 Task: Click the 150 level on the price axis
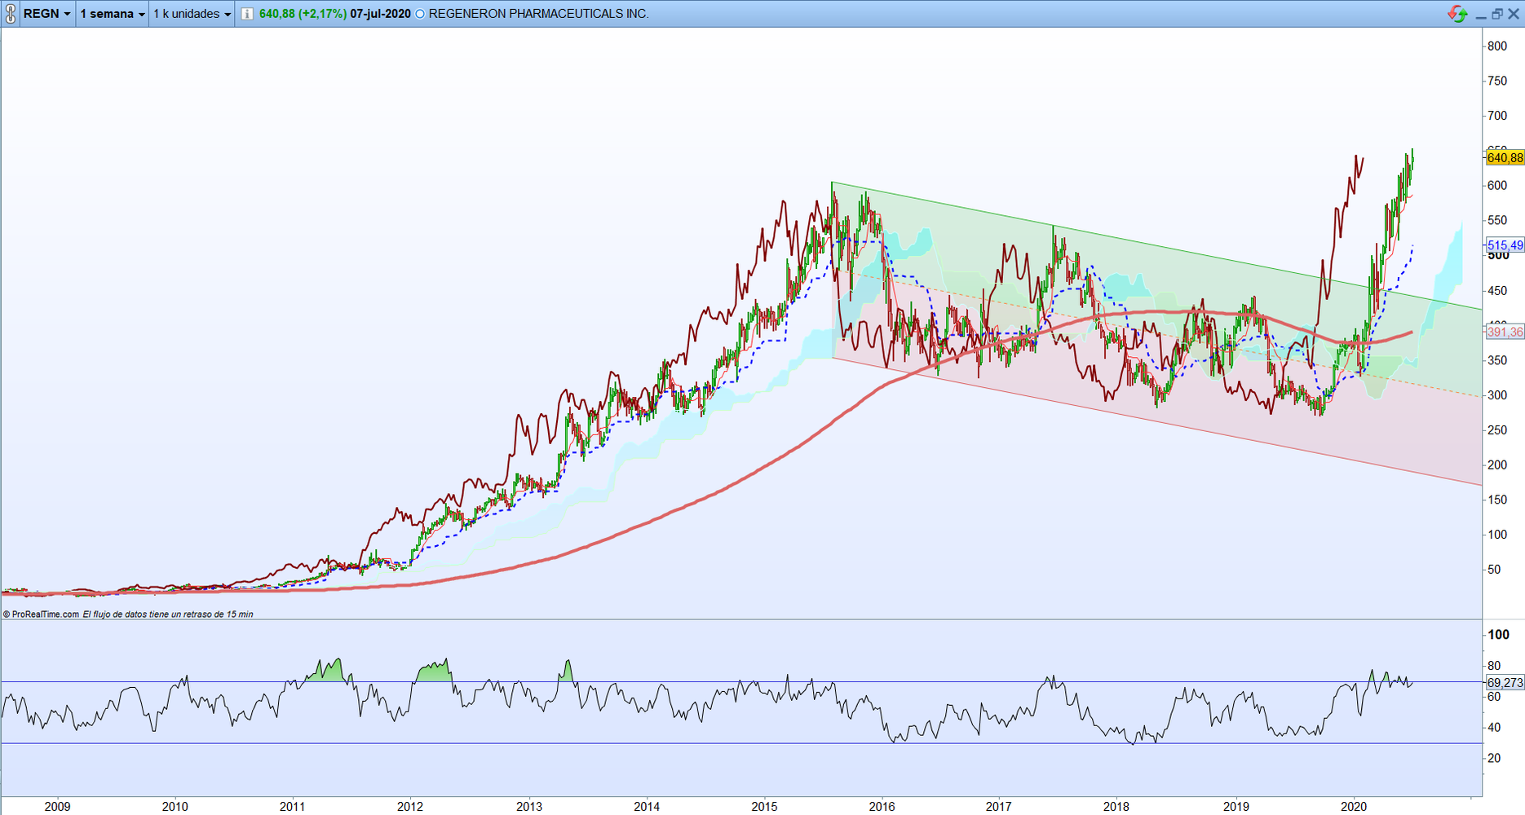click(1497, 500)
